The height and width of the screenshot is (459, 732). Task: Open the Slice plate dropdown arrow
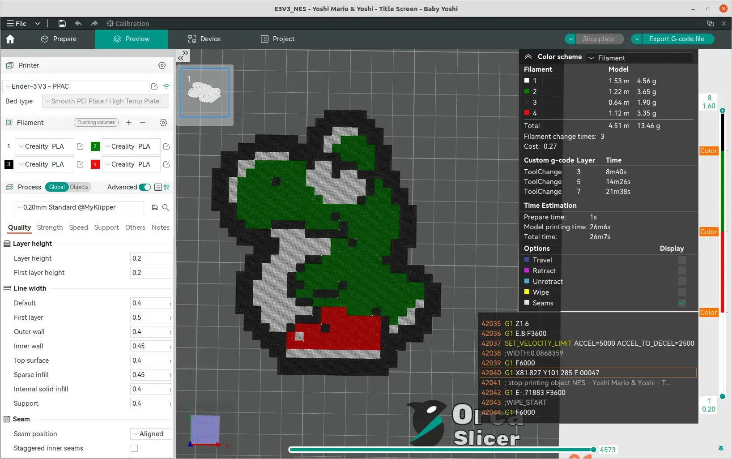(570, 39)
